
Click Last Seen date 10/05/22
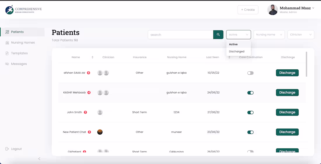(x=213, y=73)
